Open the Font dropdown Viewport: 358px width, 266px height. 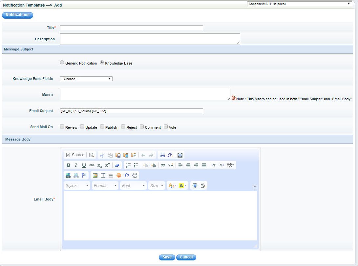[x=133, y=185]
